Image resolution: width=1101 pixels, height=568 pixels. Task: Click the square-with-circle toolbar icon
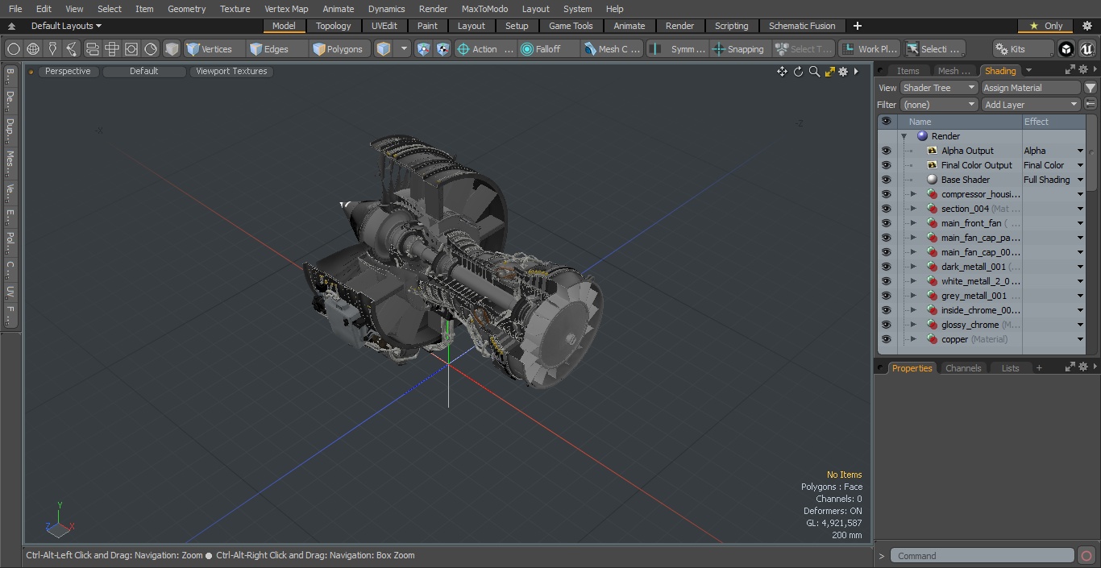[x=131, y=49]
